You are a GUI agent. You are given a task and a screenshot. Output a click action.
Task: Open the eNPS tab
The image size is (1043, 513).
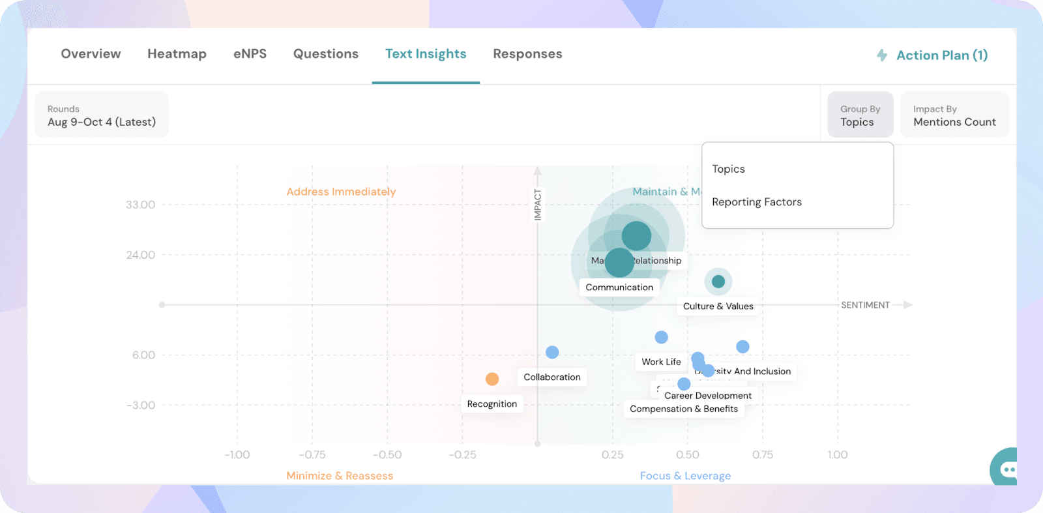click(250, 54)
